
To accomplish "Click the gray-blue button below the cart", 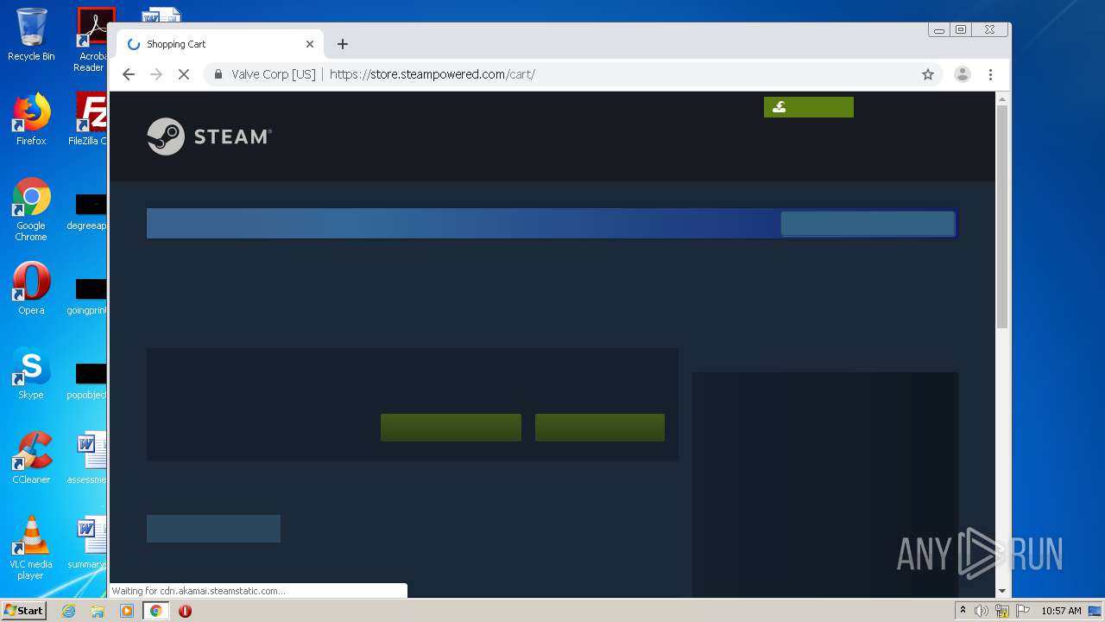I will (x=213, y=529).
